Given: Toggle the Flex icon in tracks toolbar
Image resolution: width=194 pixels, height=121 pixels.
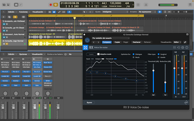Looking at the screenshot, I should click(x=64, y=12).
